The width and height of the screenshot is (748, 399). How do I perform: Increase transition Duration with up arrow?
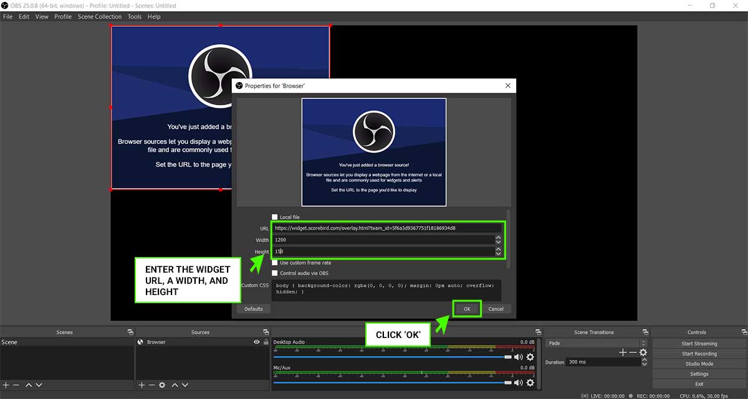coord(645,360)
